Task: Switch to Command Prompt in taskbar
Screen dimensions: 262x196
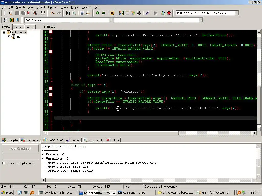Action: [136, 193]
